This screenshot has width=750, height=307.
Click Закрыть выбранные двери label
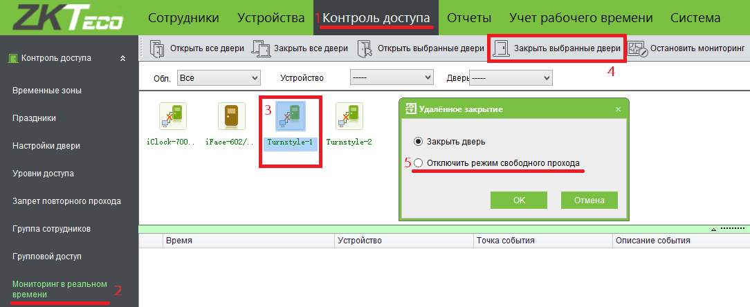pyautogui.click(x=567, y=48)
